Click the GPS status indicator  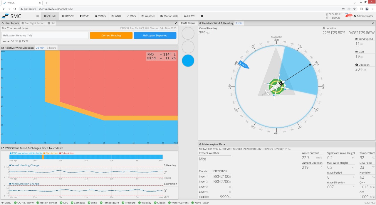[x=64, y=203]
